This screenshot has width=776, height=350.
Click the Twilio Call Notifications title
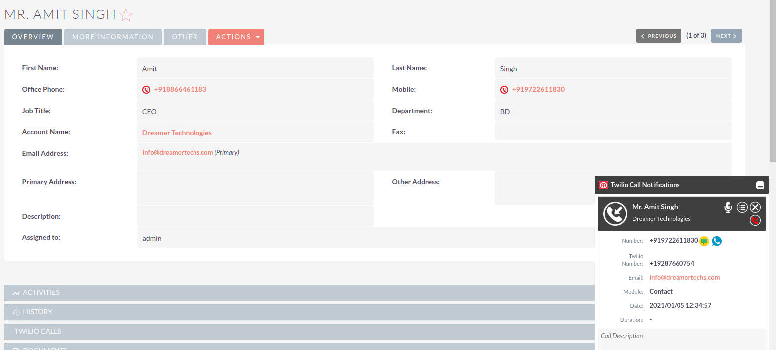[645, 185]
